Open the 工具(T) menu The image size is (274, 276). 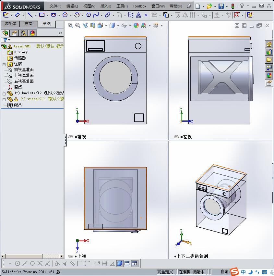click(x=122, y=6)
